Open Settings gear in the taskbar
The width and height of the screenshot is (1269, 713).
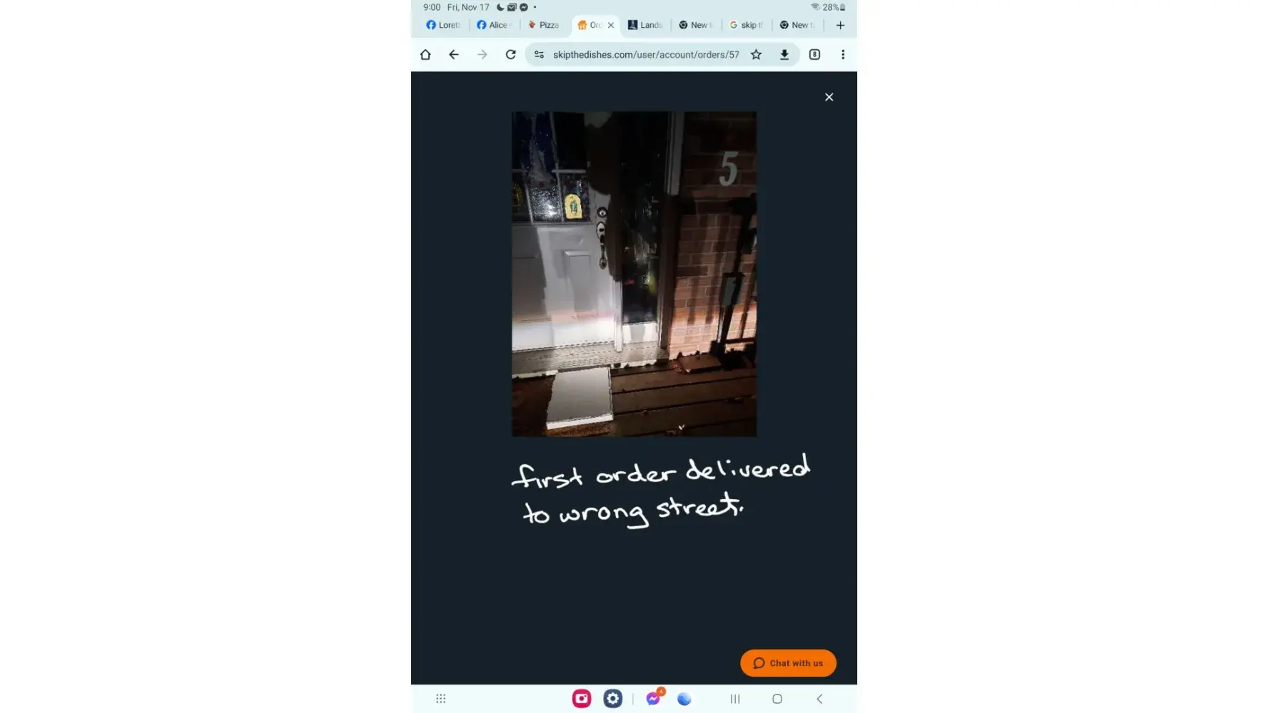pos(613,699)
